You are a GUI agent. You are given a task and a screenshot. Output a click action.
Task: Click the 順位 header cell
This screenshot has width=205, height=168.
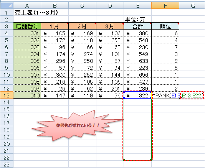[x=165, y=26]
